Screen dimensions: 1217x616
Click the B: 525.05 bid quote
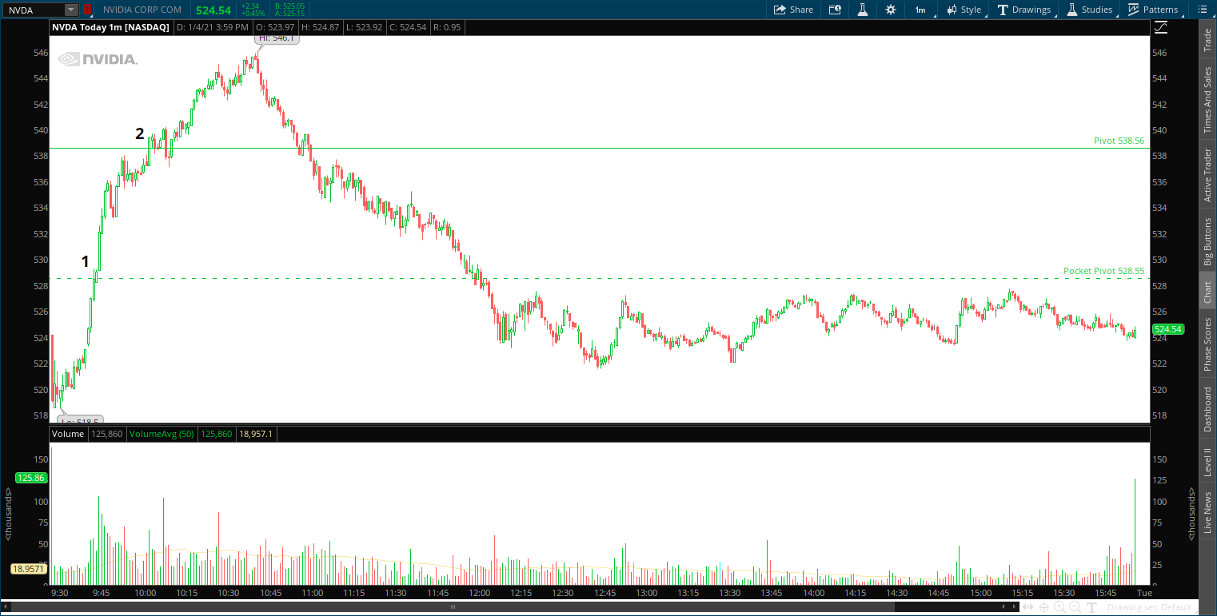[289, 6]
